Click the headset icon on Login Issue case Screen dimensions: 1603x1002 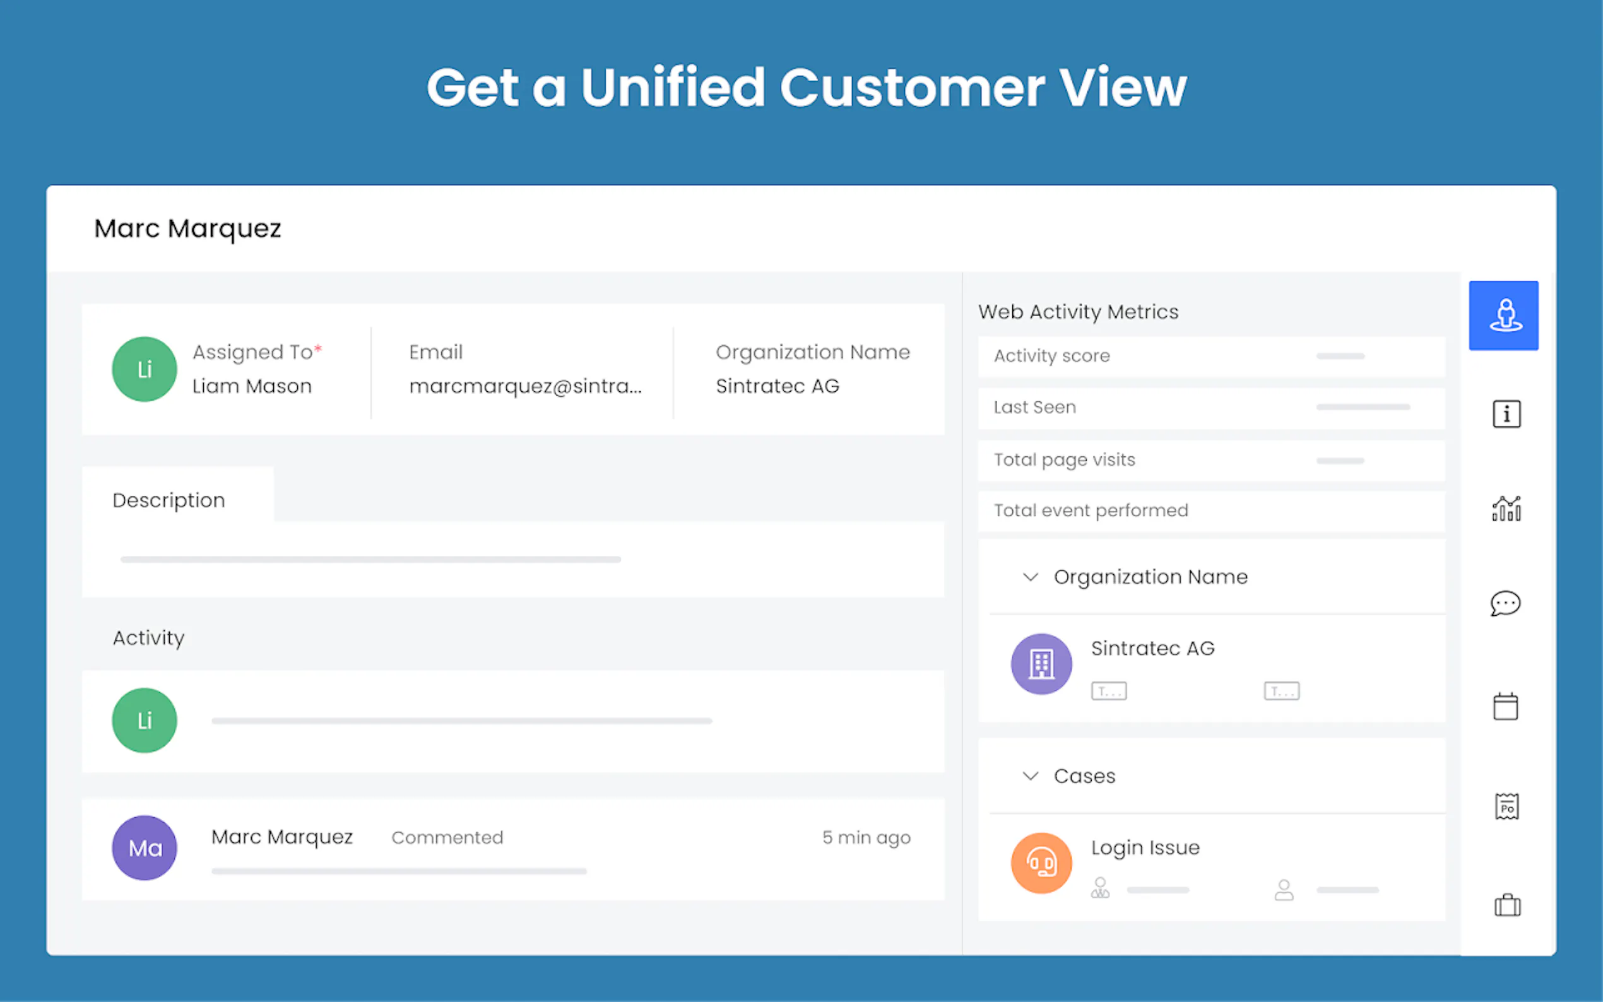click(1041, 862)
